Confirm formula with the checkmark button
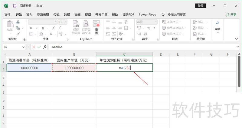 (x=39, y=47)
